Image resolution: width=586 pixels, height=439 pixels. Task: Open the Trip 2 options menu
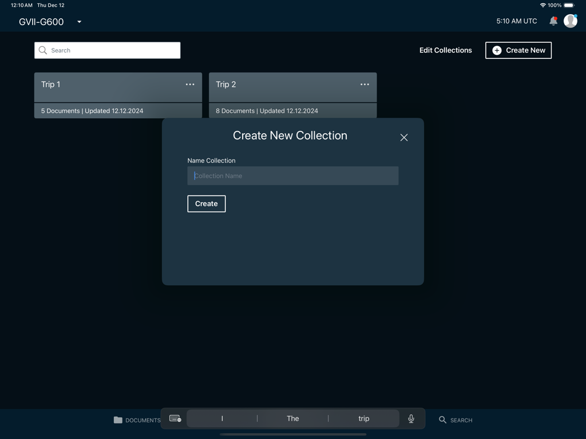point(365,84)
